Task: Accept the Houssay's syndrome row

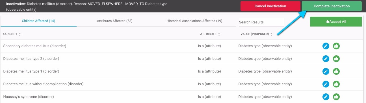Action: 336,97
